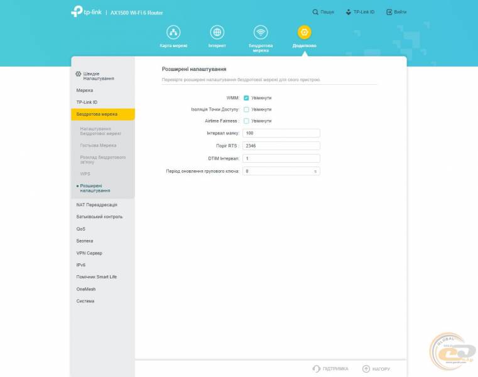The image size is (478, 377).
Task: Open OneMesh in the sidebar
Action: (x=86, y=289)
